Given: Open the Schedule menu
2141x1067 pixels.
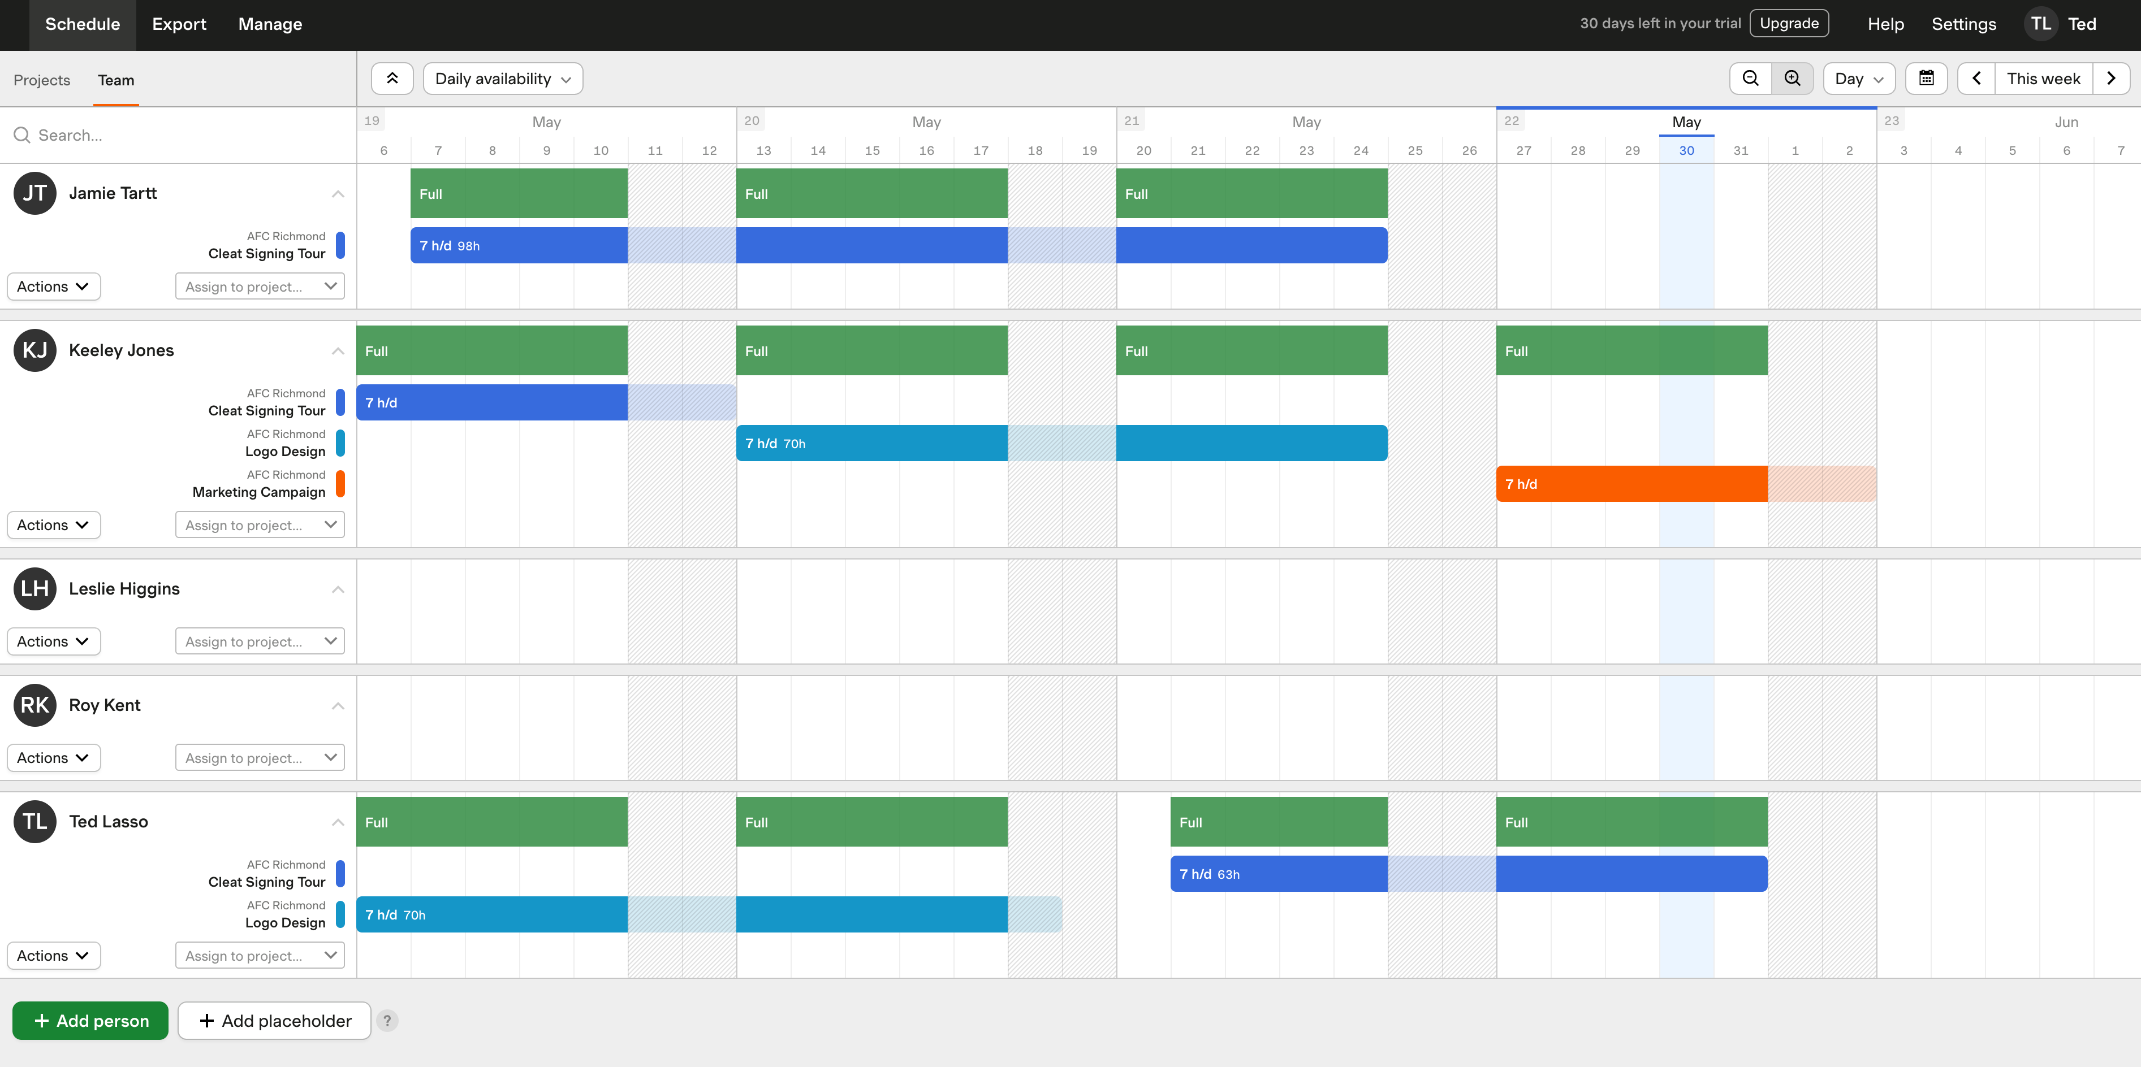Looking at the screenshot, I should pyautogui.click(x=83, y=24).
